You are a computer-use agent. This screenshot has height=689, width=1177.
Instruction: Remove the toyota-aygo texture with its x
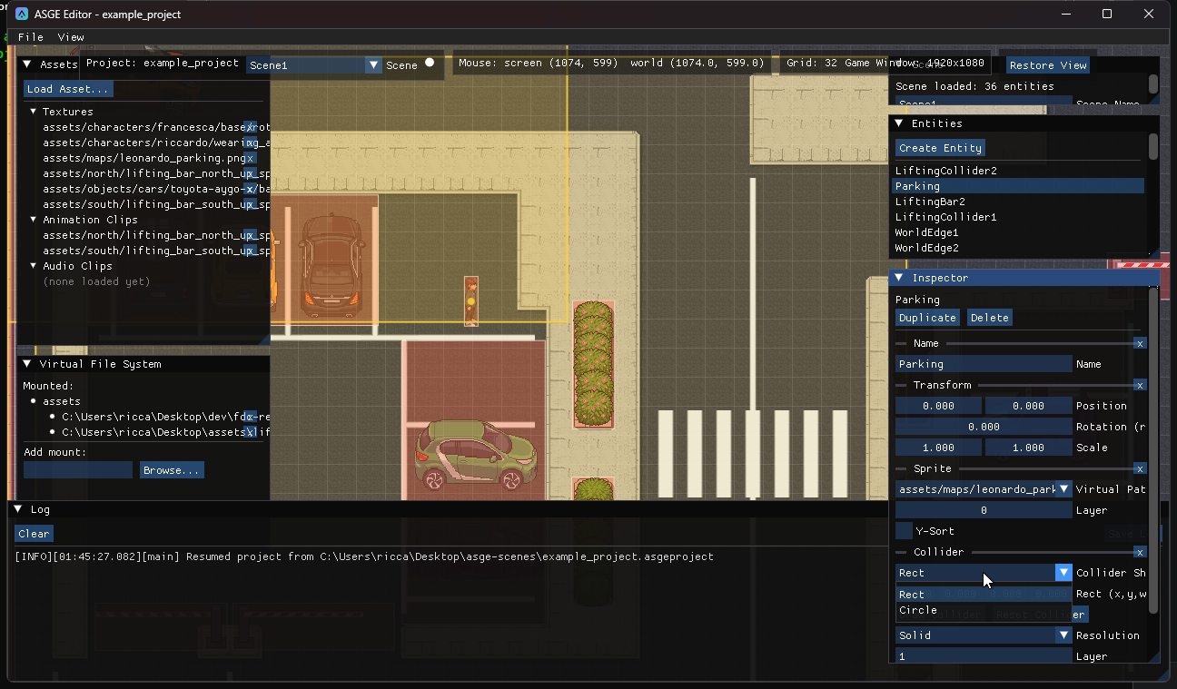pyautogui.click(x=251, y=189)
